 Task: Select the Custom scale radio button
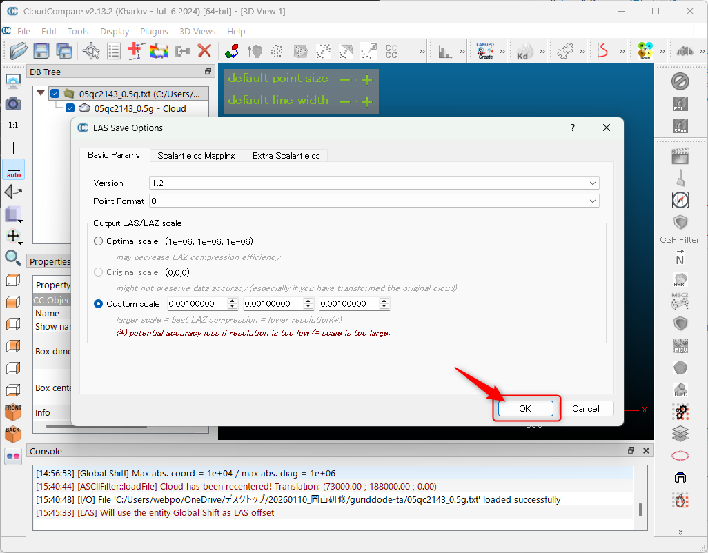click(x=99, y=303)
